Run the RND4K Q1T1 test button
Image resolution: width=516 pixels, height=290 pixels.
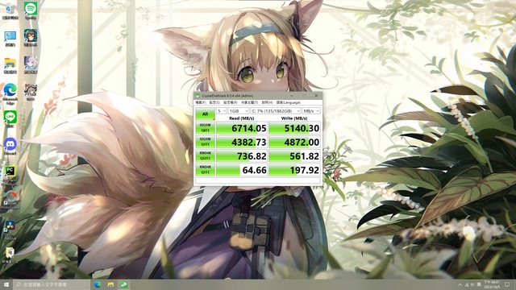tap(205, 170)
